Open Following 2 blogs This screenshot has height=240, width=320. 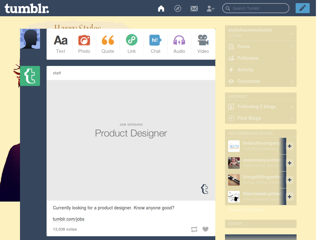[x=261, y=107]
